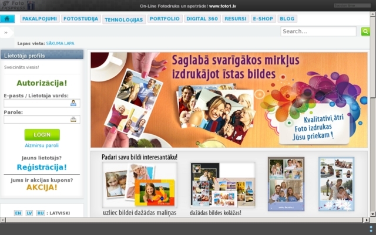Click the 'uzliec bildei dažādas maliņas' caption

(140, 213)
